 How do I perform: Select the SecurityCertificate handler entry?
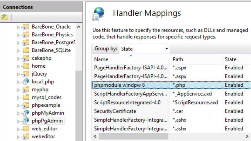coord(115,111)
